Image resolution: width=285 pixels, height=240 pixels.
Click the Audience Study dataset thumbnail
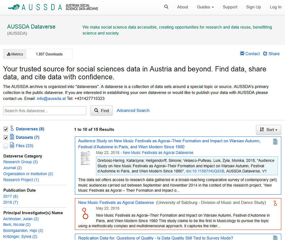coord(85,158)
